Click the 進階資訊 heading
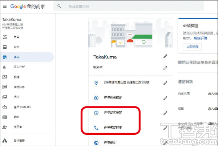 point(186,82)
